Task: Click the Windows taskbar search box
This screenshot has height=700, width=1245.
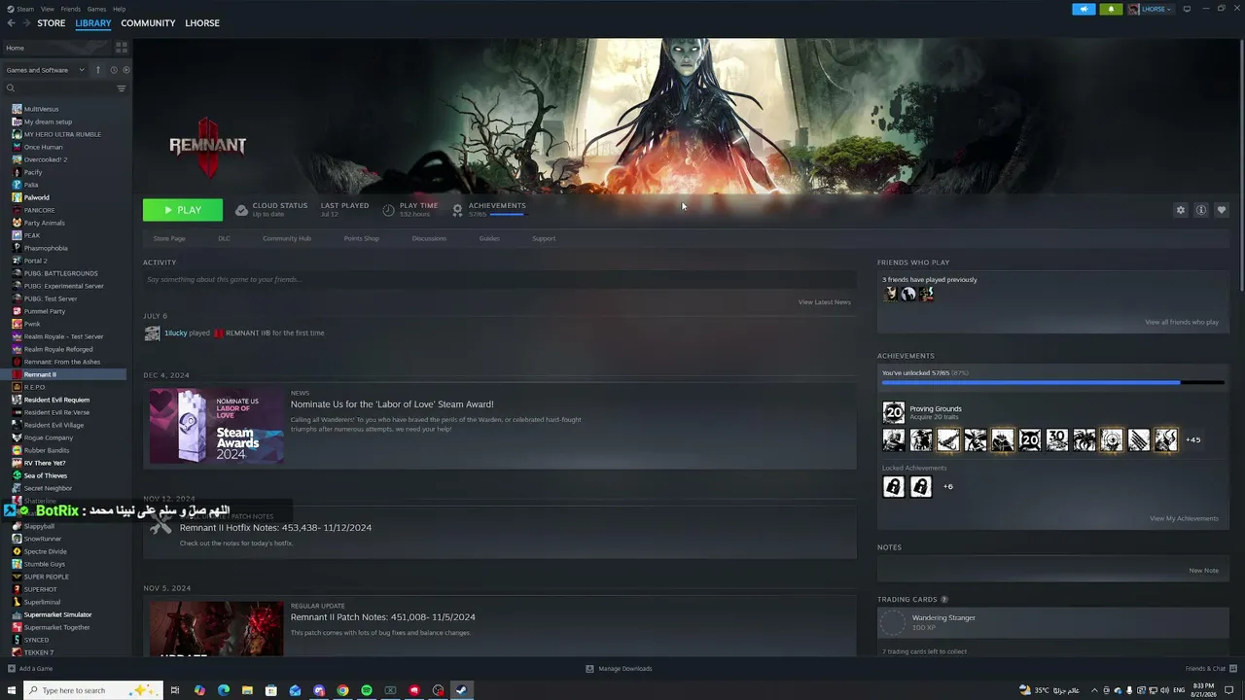Action: coord(92,690)
